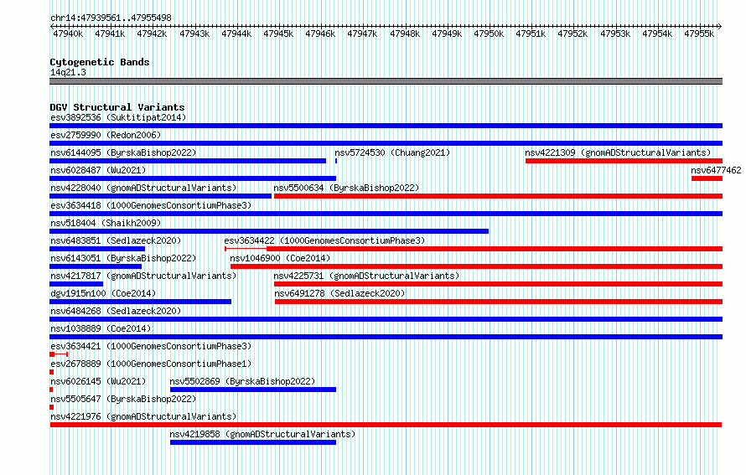The height and width of the screenshot is (475, 746).
Task: Click the gray 14q21.3 cytogenetic band bar
Action: click(386, 81)
